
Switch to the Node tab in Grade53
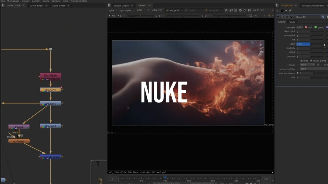pyautogui.click(x=292, y=22)
